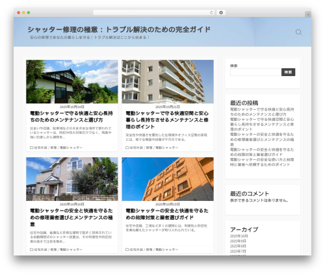Open sidebar recent post ending 修理のポイント
The height and width of the screenshot is (275, 325).
[x=262, y=124]
